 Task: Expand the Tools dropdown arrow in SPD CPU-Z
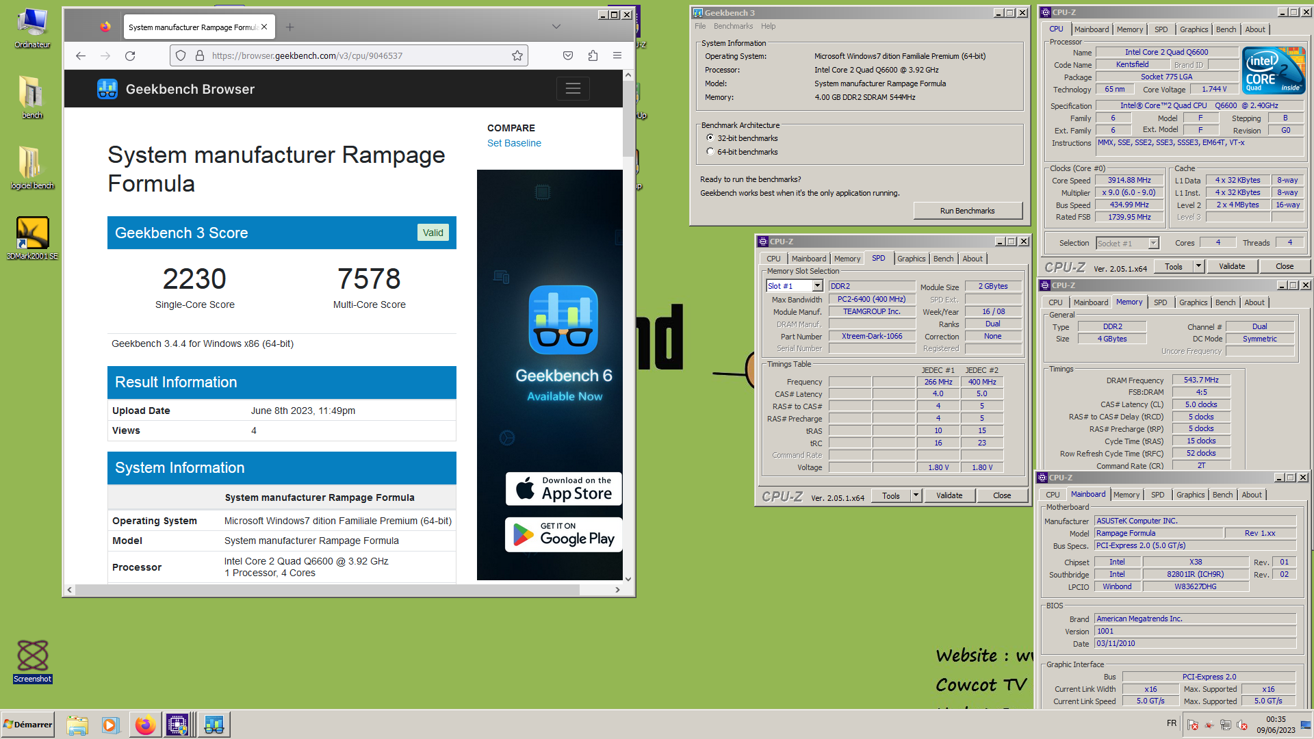coord(916,495)
